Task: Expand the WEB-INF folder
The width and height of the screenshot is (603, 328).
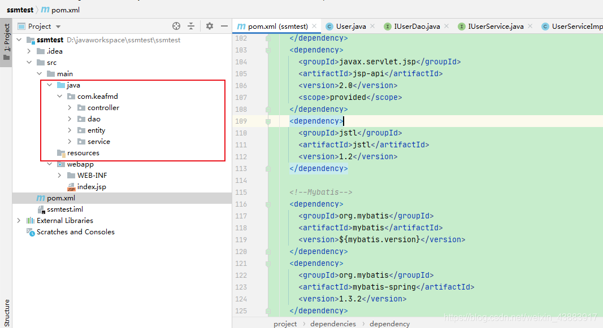Action: coord(59,175)
